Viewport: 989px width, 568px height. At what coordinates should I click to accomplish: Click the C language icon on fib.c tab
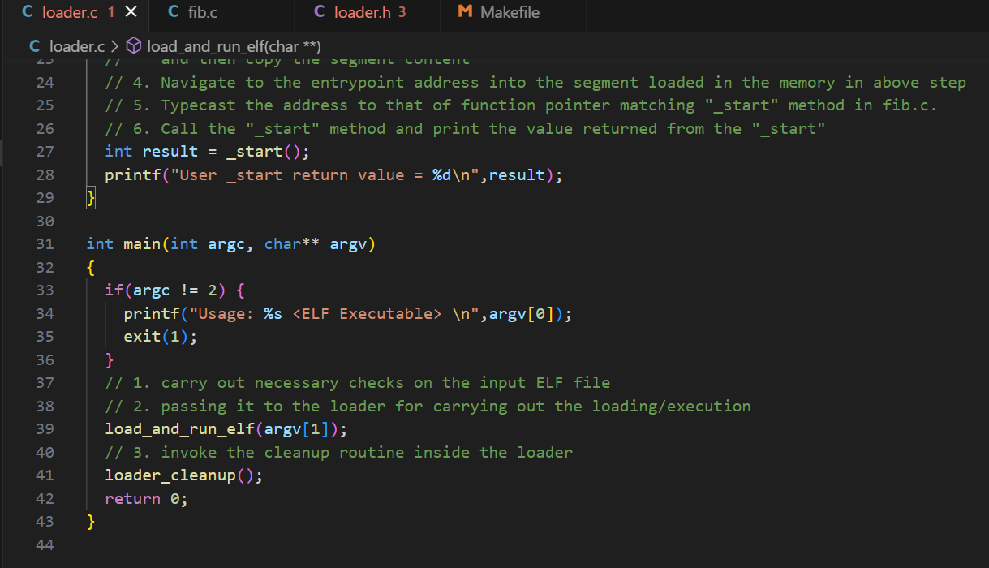173,11
